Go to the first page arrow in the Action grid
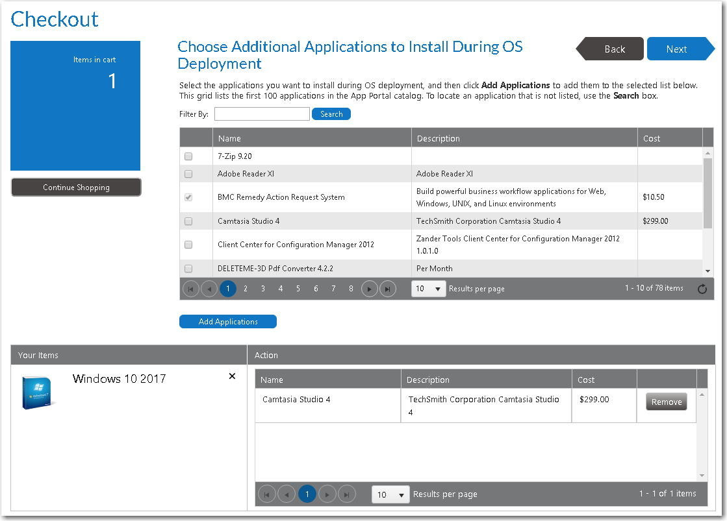Viewport: 727px width, 521px height. coord(267,494)
